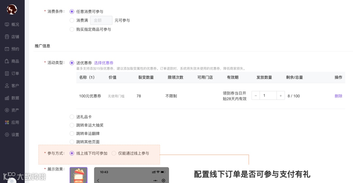Image resolution: width=353 pixels, height=183 pixels.
Task: Select 跳转幸运大抽奖 radio option
Action: point(72,125)
